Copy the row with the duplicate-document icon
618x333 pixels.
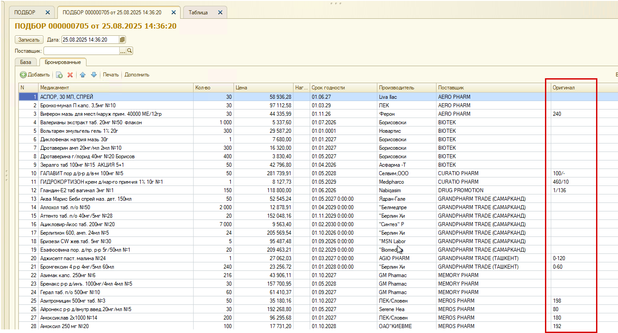(59, 75)
